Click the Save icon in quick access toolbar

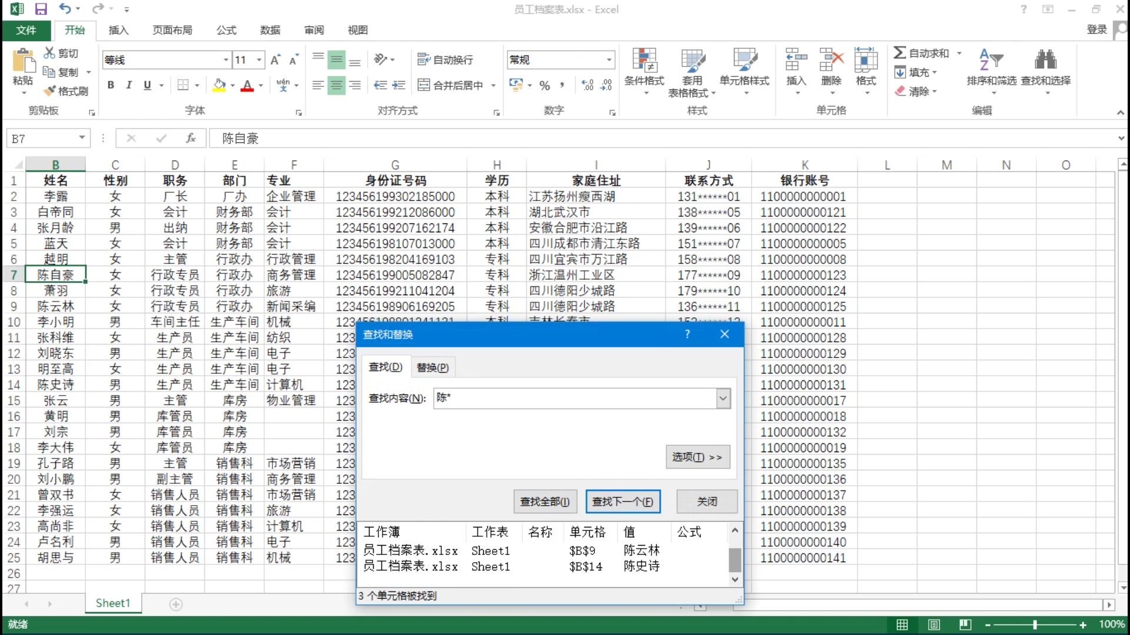[41, 9]
